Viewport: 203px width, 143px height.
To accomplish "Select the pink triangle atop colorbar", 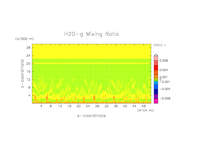I will [156, 55].
